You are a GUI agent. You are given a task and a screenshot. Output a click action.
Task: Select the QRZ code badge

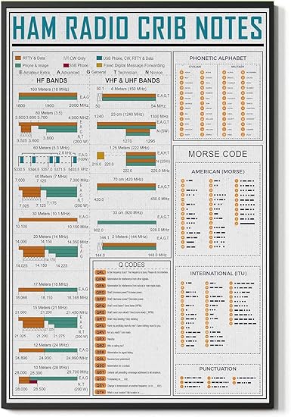click(x=101, y=346)
